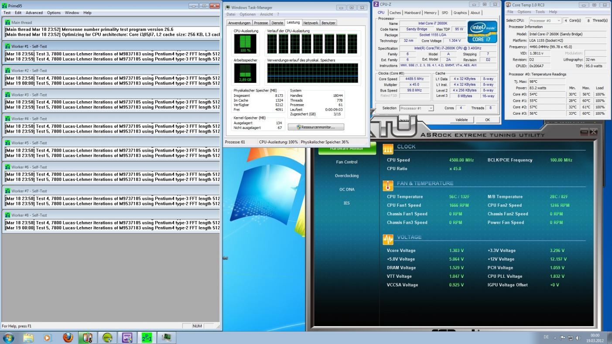The height and width of the screenshot is (344, 612).
Task: Open the volume control in tray
Action: pyautogui.click(x=578, y=337)
